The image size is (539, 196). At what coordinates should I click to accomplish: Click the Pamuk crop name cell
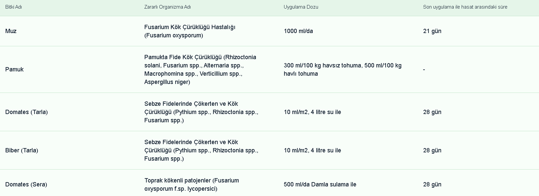pyautogui.click(x=14, y=69)
